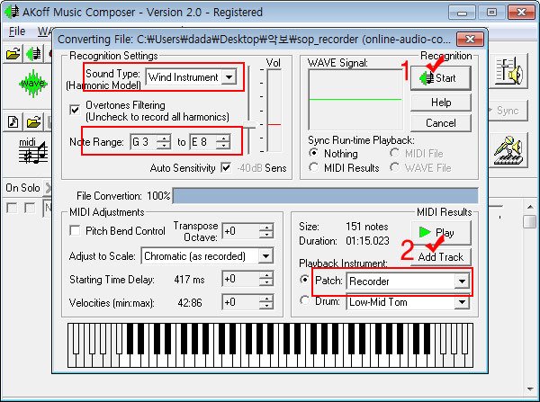Image resolution: width=540 pixels, height=402 pixels.
Task: Toggle the second On Solo checkbox
Action: tap(30, 208)
